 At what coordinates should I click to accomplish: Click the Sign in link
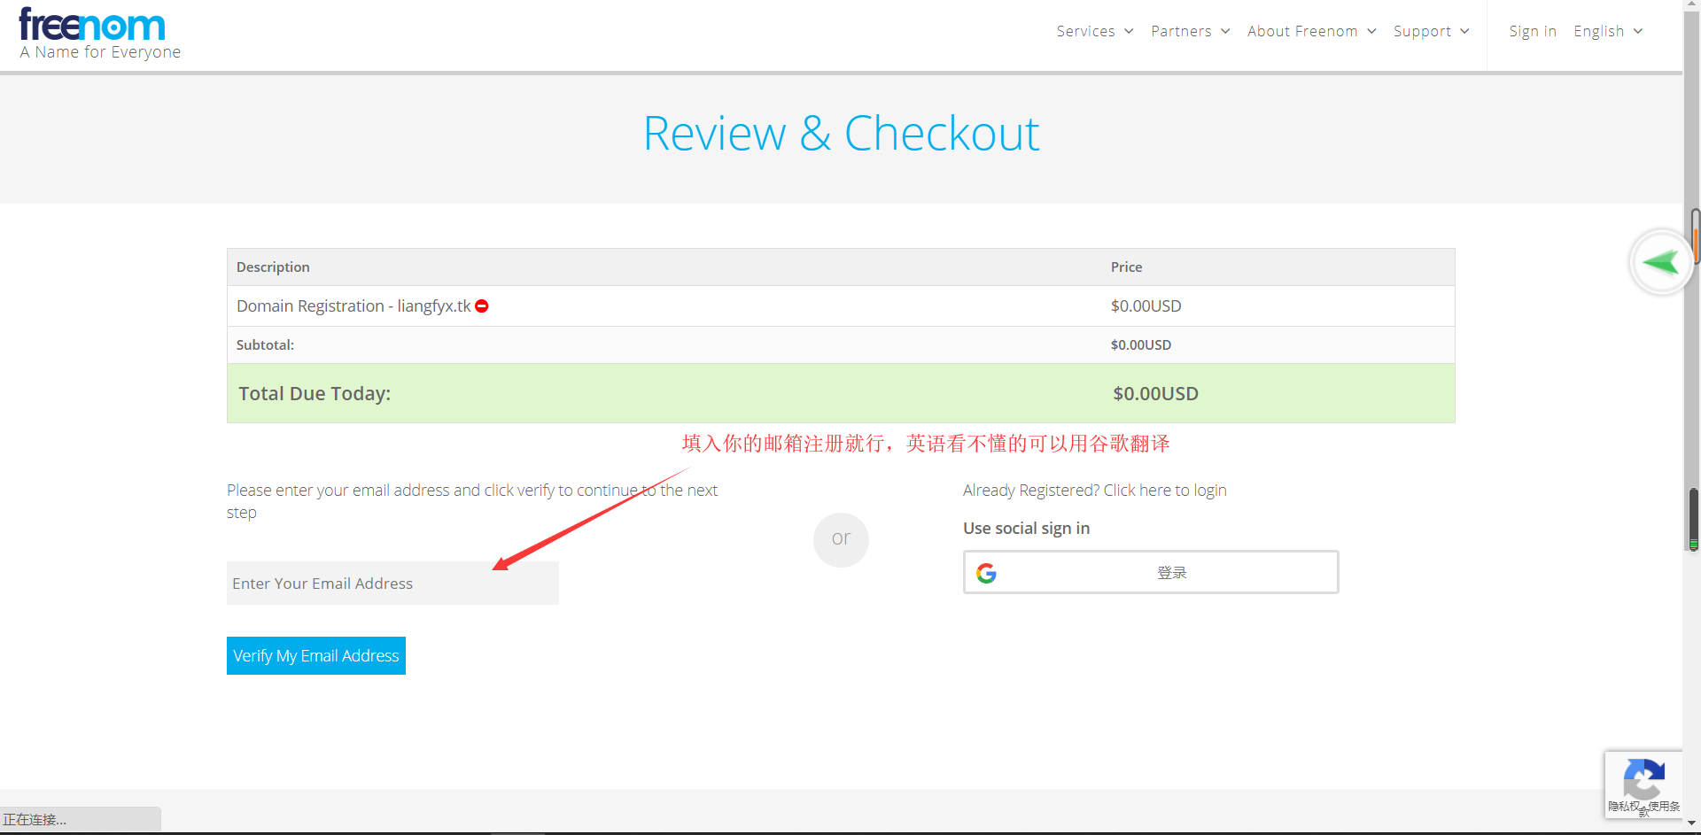(x=1532, y=32)
